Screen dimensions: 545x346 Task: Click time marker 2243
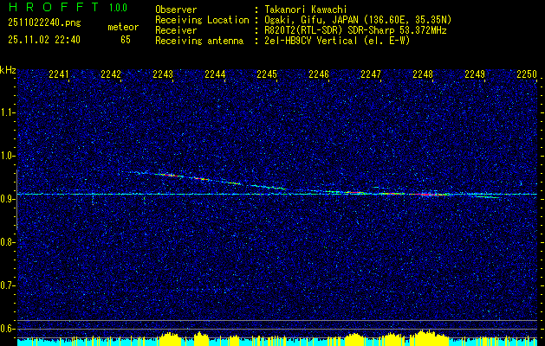tap(163, 74)
